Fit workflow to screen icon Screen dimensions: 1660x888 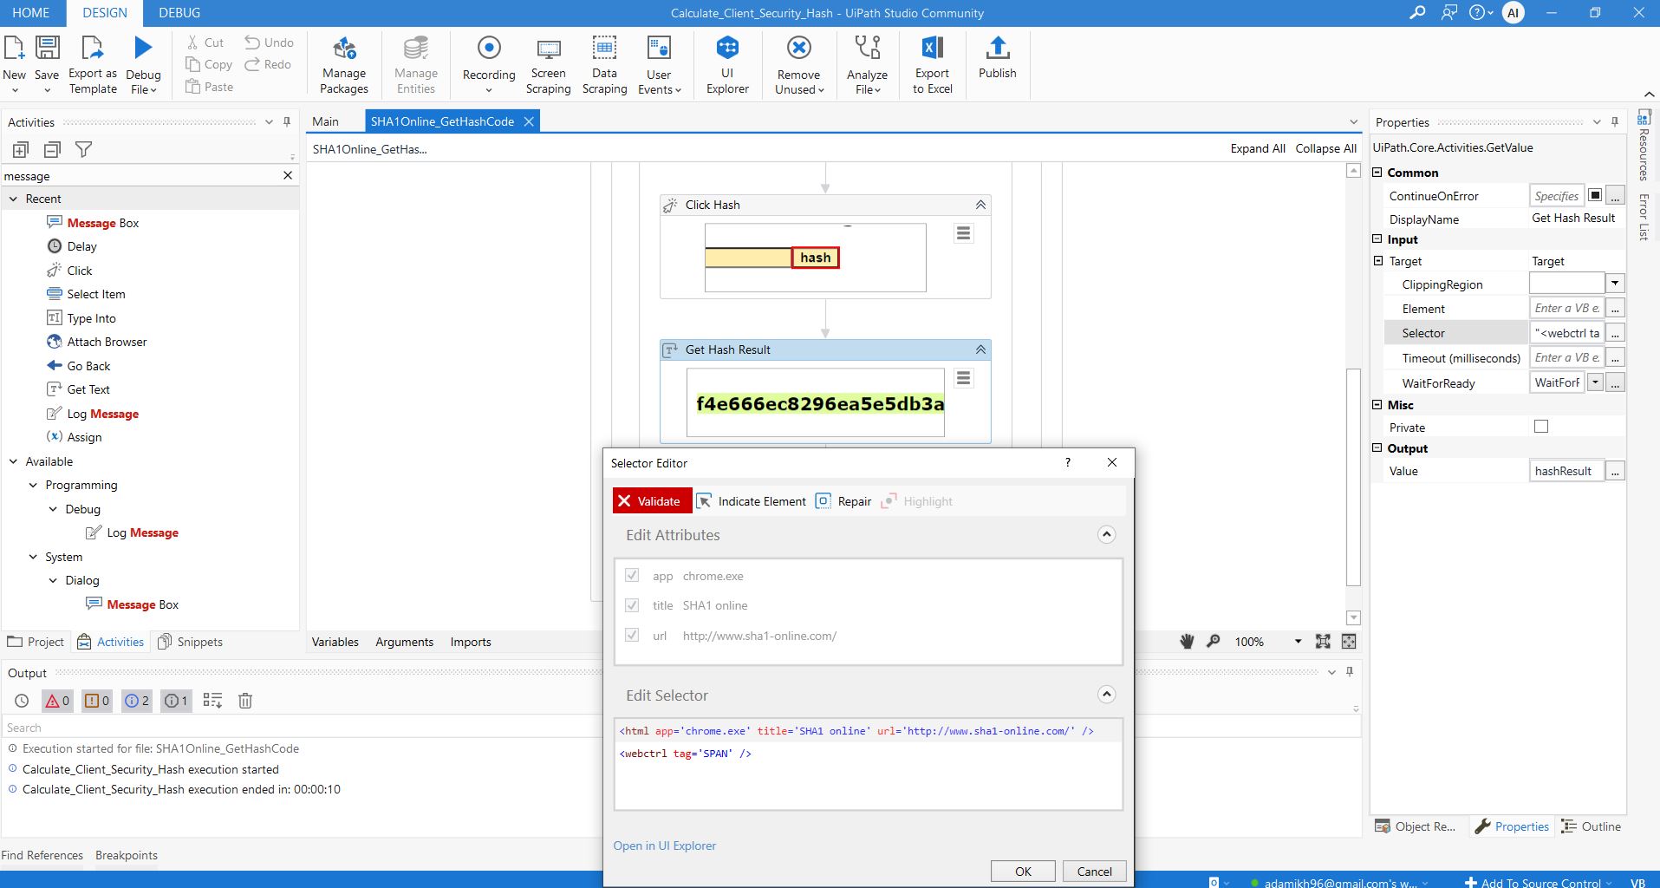click(1323, 642)
